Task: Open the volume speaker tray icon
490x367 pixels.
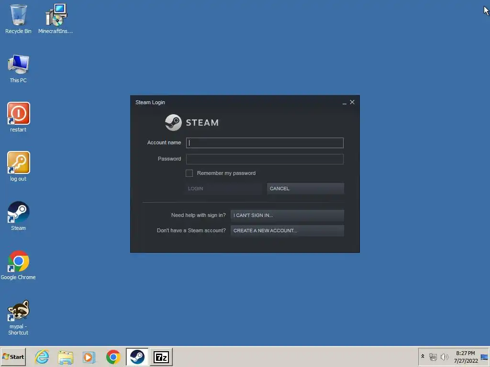Action: click(x=444, y=356)
